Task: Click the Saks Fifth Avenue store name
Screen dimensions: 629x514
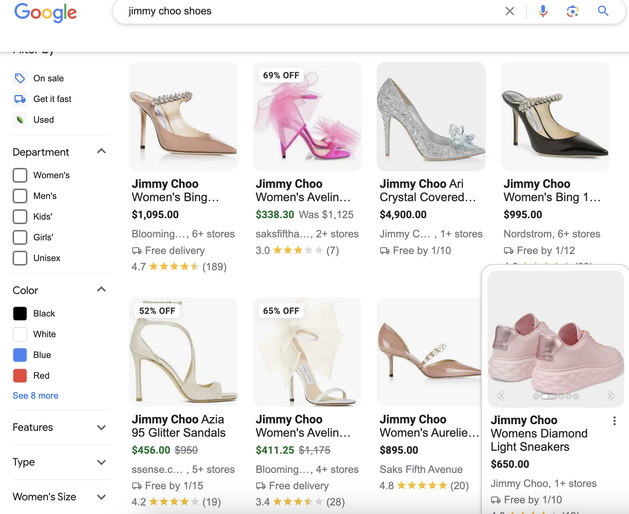Action: 421,470
